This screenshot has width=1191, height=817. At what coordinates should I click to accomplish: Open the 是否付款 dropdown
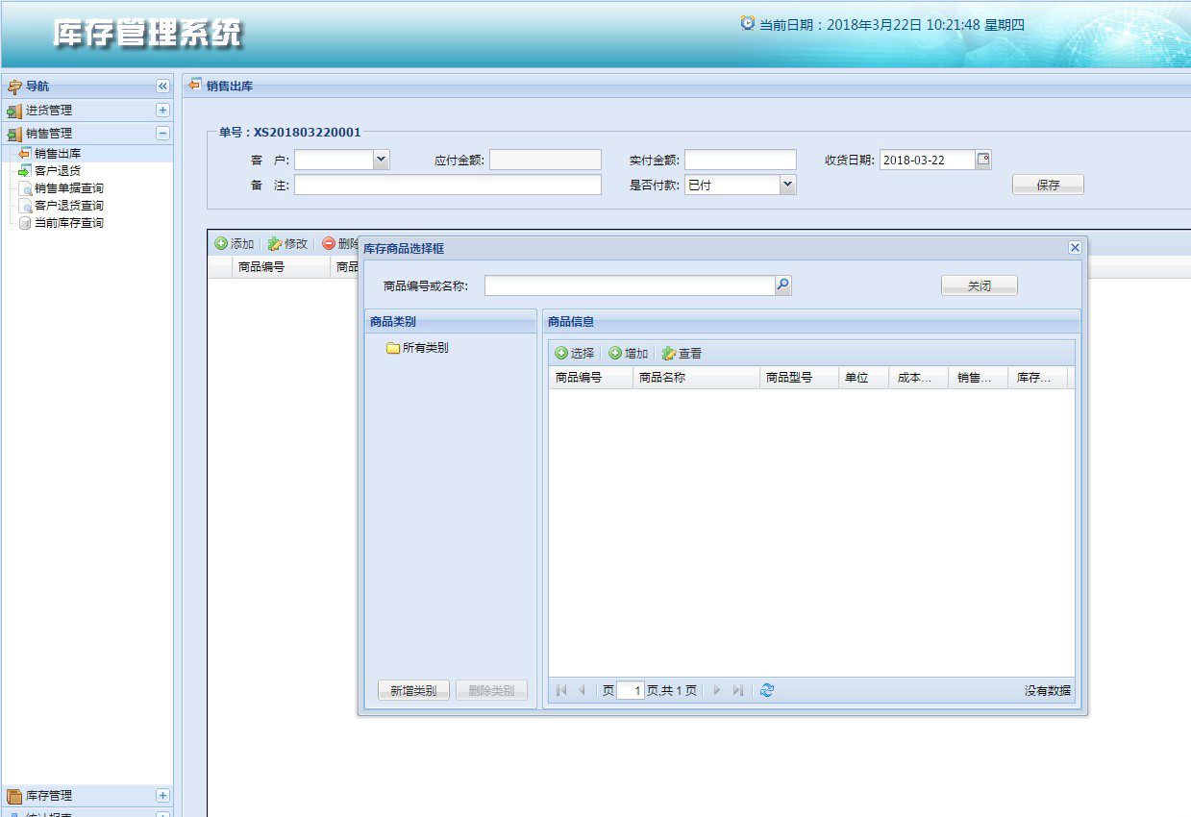[788, 185]
